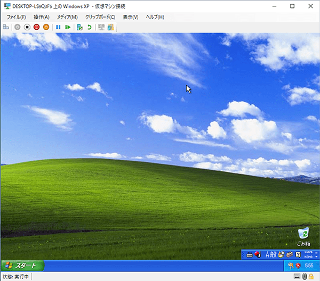Open the 表示(V) menu
This screenshot has width=320, height=281.
click(131, 17)
